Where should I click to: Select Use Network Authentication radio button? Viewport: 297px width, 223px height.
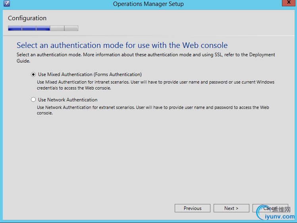click(x=33, y=99)
